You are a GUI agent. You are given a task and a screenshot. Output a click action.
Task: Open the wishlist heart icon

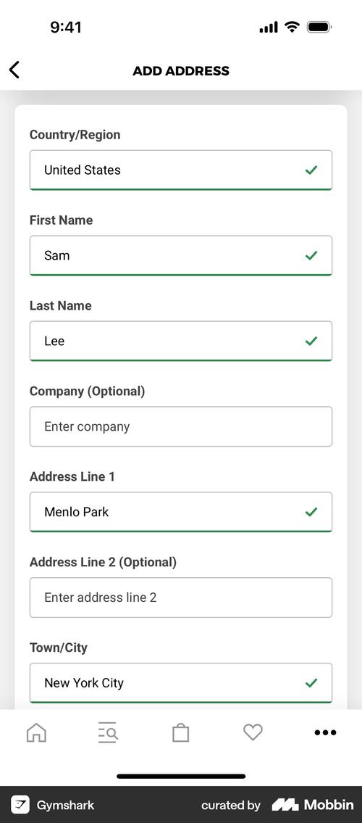253,732
